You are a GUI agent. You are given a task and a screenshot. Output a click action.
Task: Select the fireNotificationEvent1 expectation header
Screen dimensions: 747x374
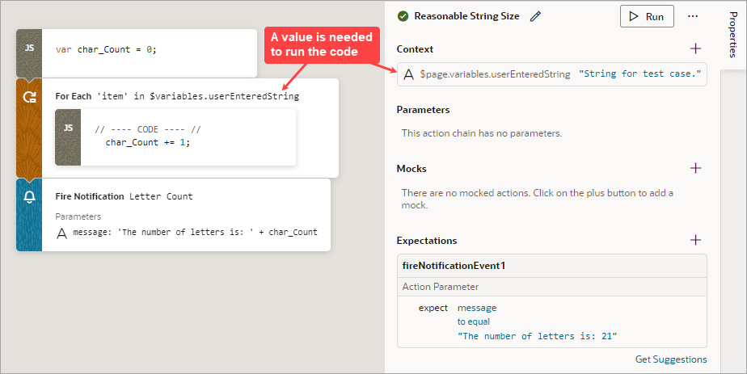(x=551, y=266)
